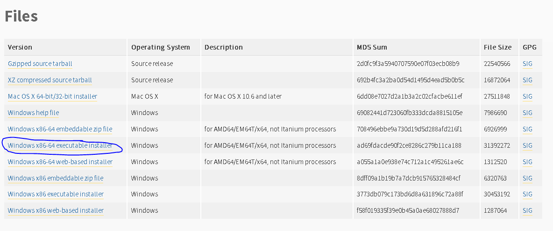553x231 pixels.
Task: Click the Windows x86 web-based installer link
Action: coord(56,210)
